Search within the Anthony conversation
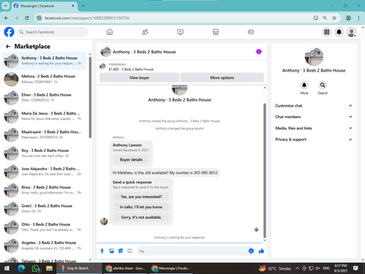 point(323,85)
